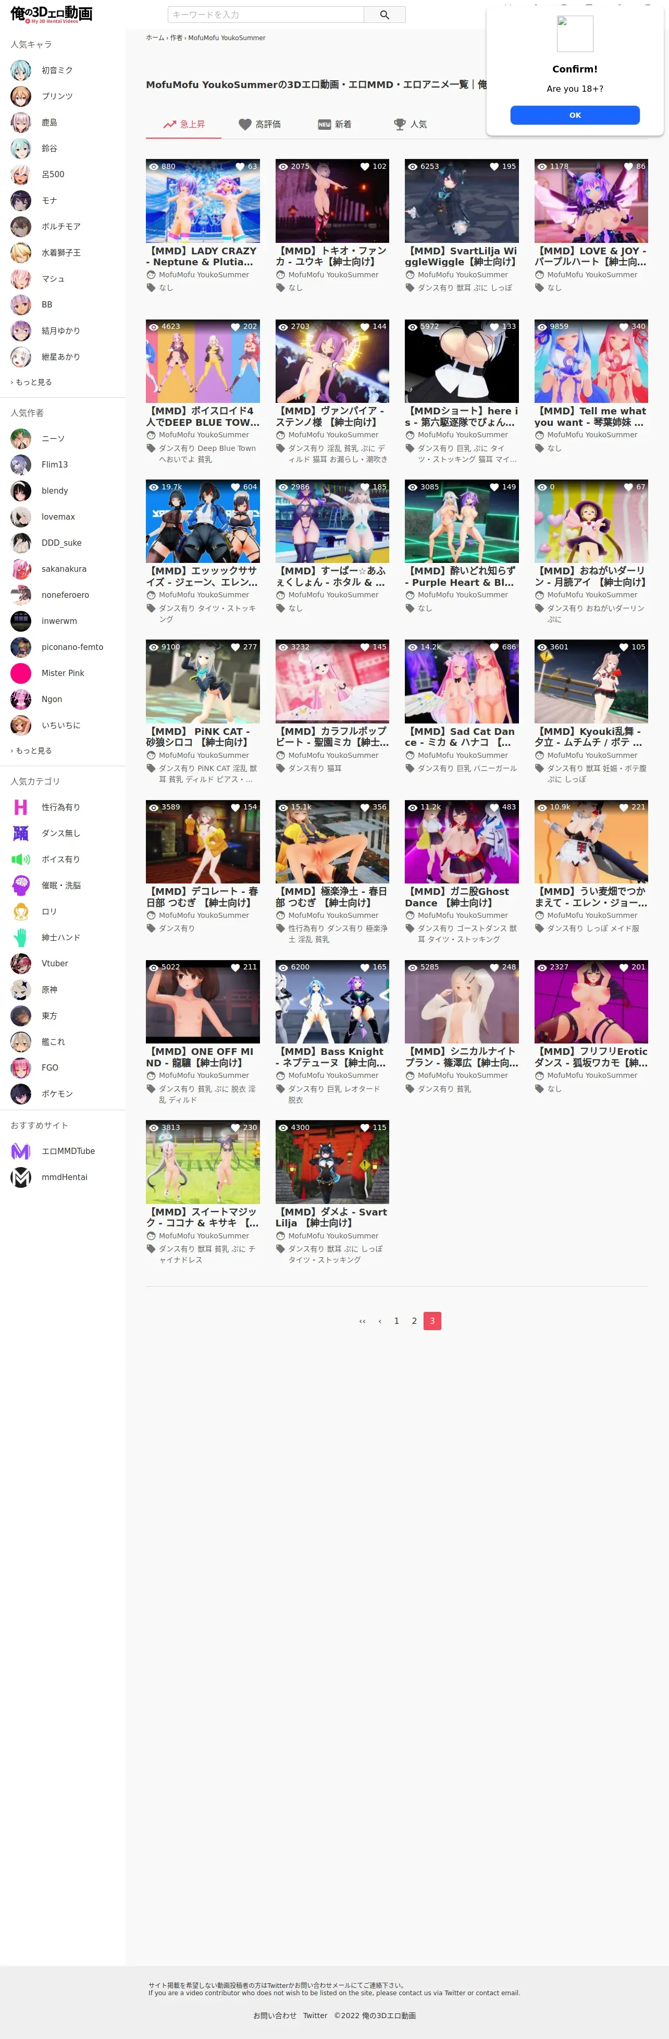Open the Bass Knight video title

pyautogui.click(x=332, y=1058)
